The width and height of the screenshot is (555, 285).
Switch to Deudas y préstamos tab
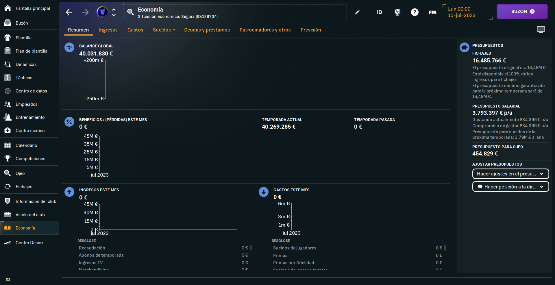click(207, 30)
